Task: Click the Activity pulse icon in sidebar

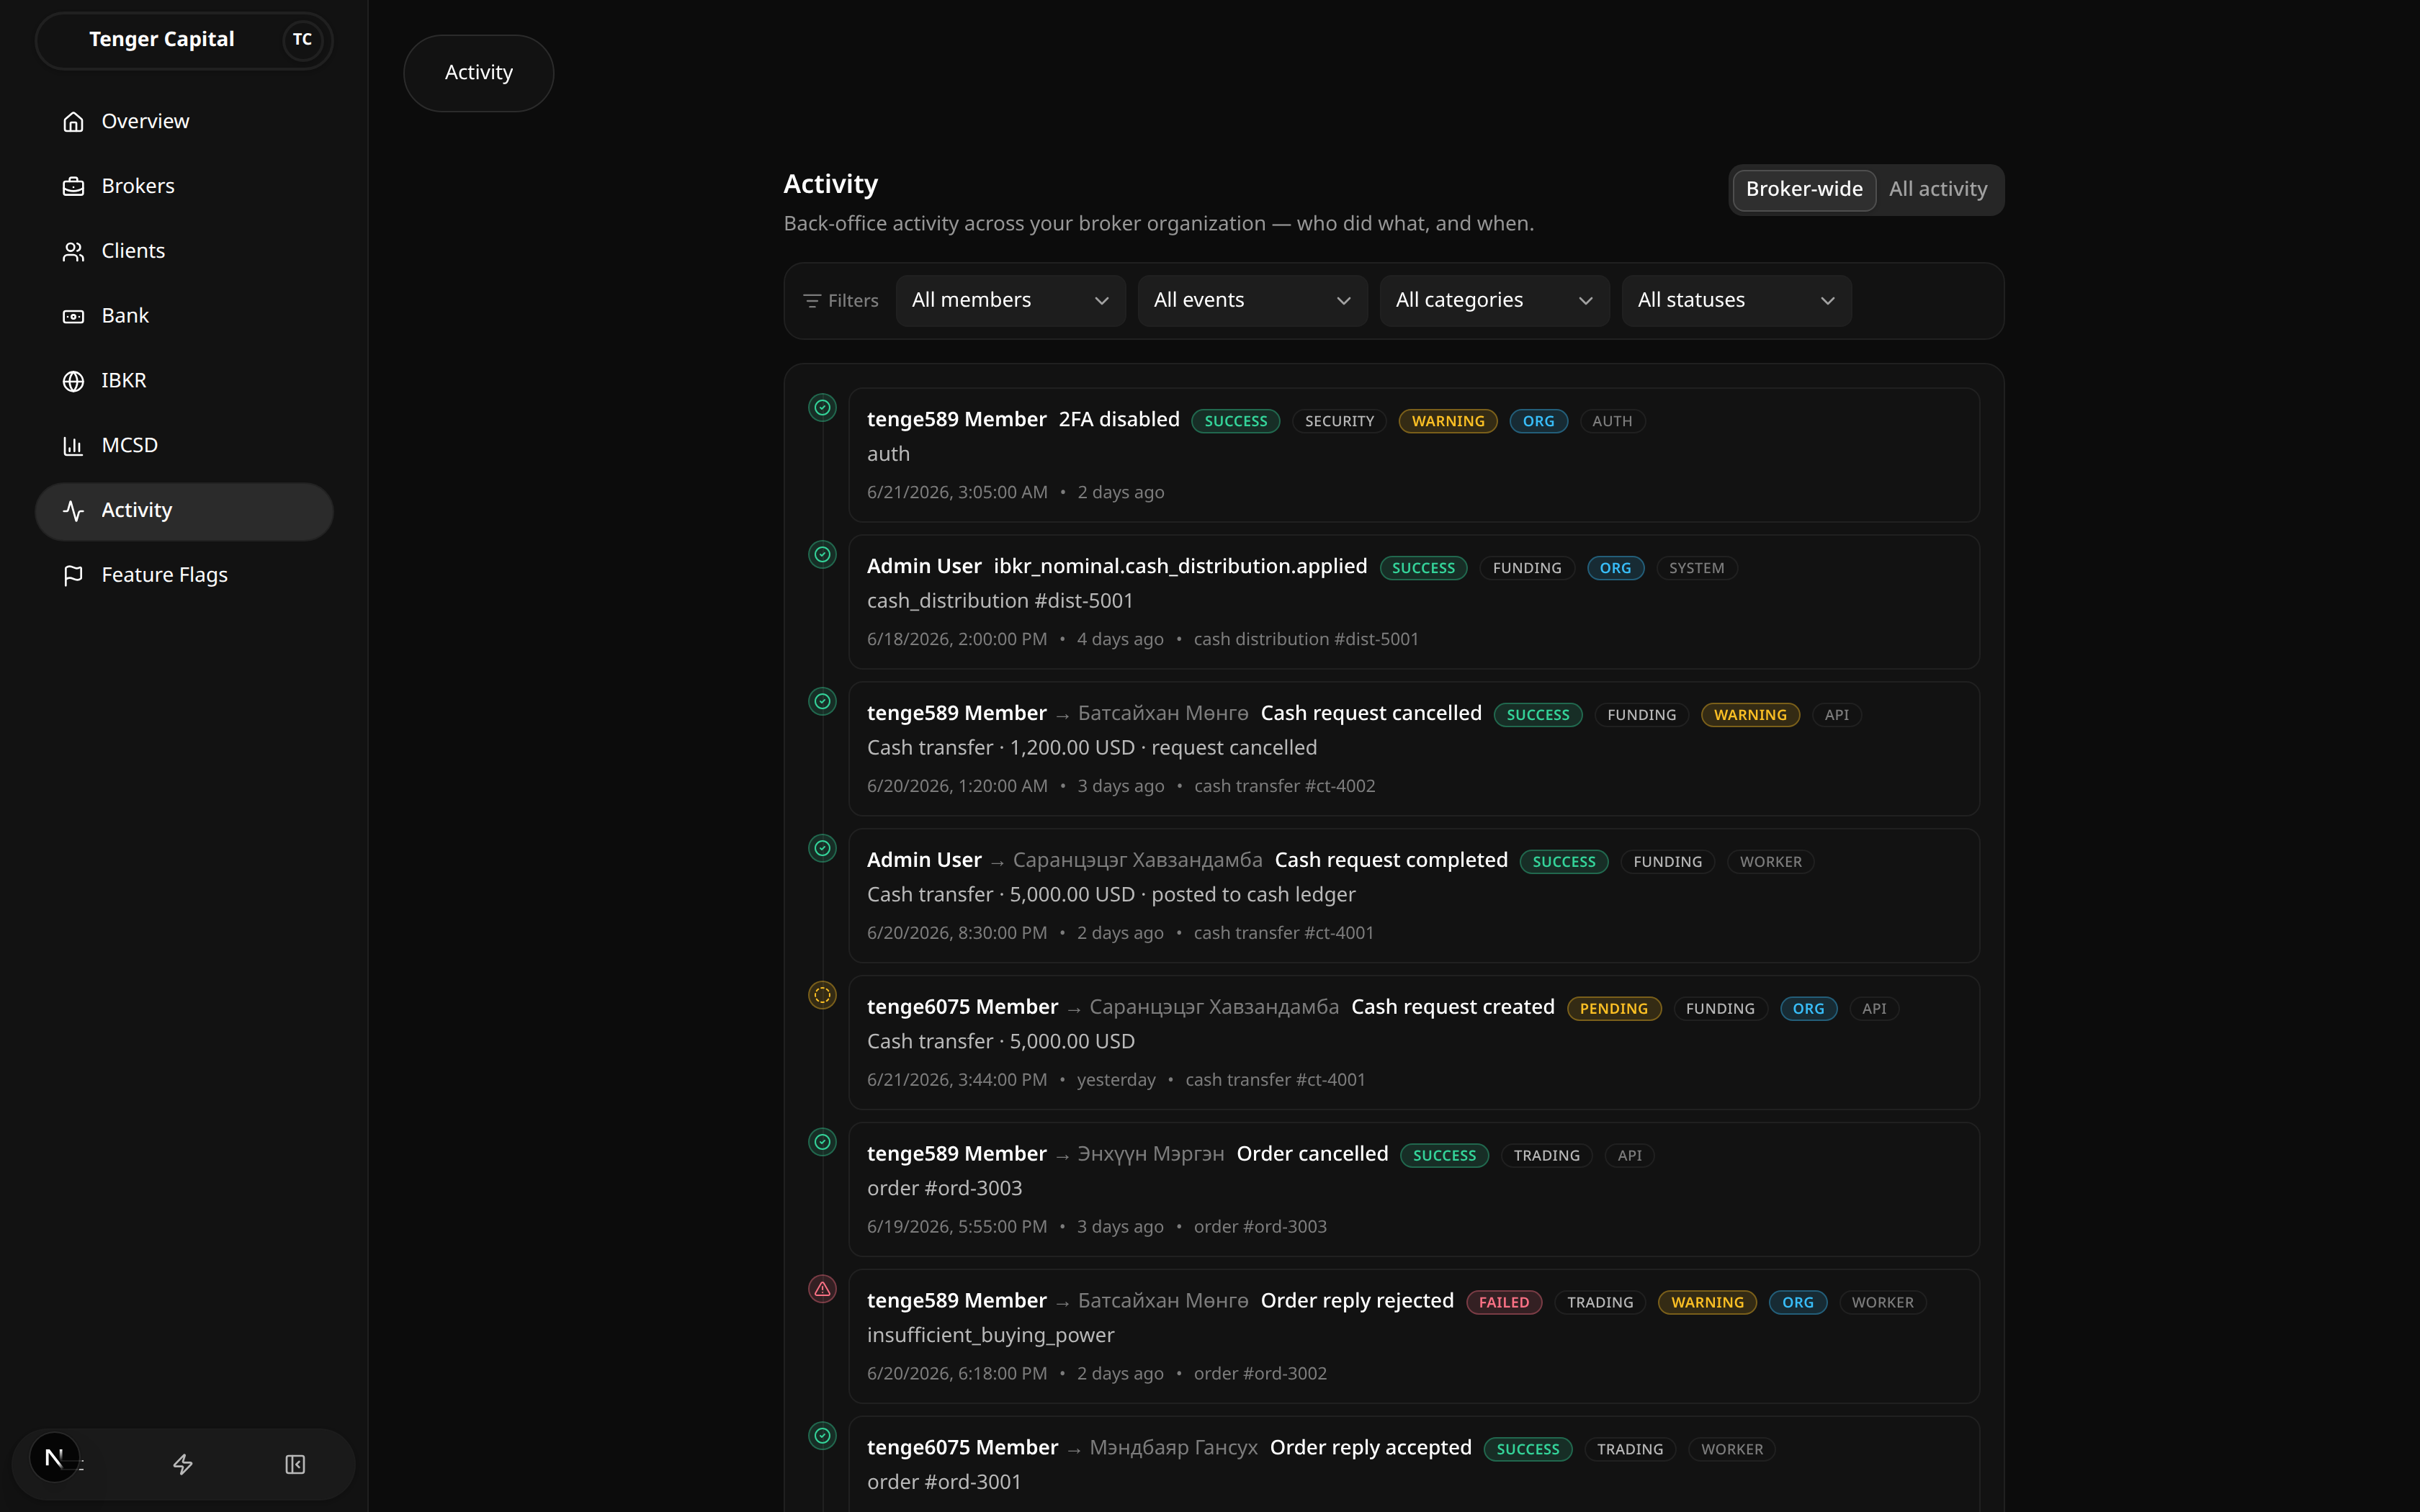Action: point(73,511)
